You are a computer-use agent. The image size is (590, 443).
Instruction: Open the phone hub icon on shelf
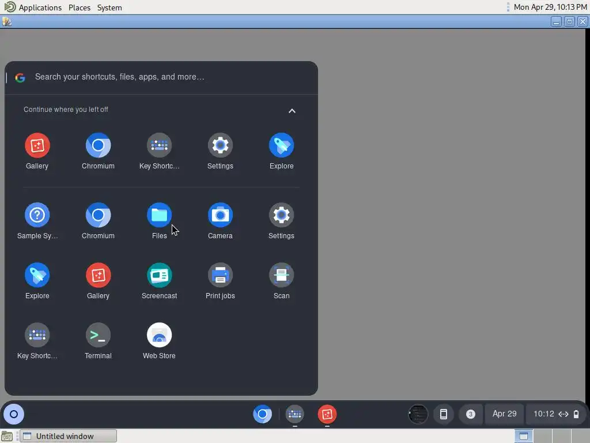(444, 414)
